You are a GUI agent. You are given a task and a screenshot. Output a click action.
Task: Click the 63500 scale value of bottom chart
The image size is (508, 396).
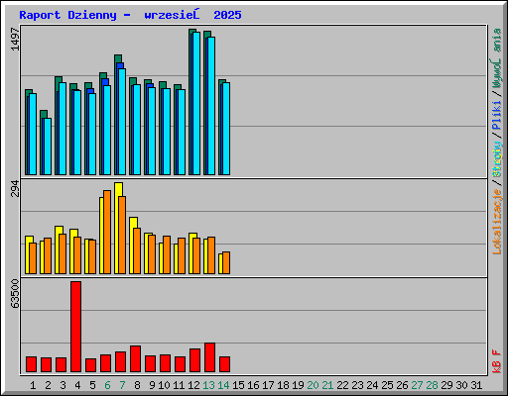[15, 294]
